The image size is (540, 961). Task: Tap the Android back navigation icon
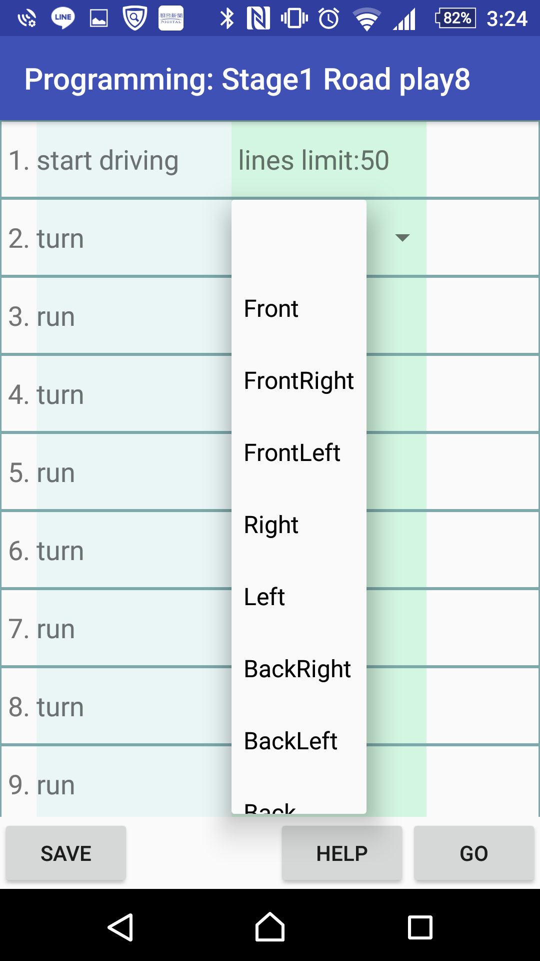[x=120, y=927]
